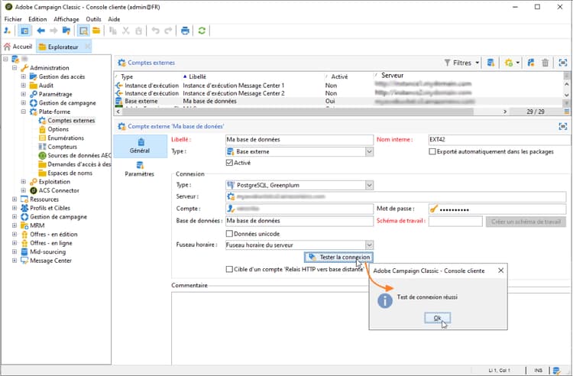Open the connection Type PostgreSQL dropdown
573x376 pixels.
tap(369, 185)
